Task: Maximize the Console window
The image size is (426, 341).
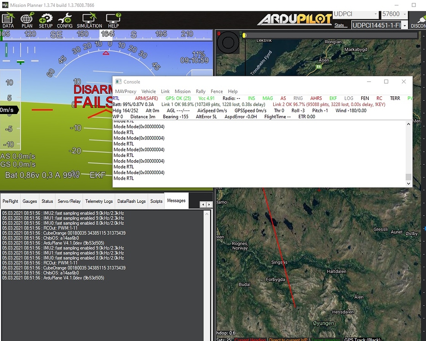Action: (x=386, y=81)
